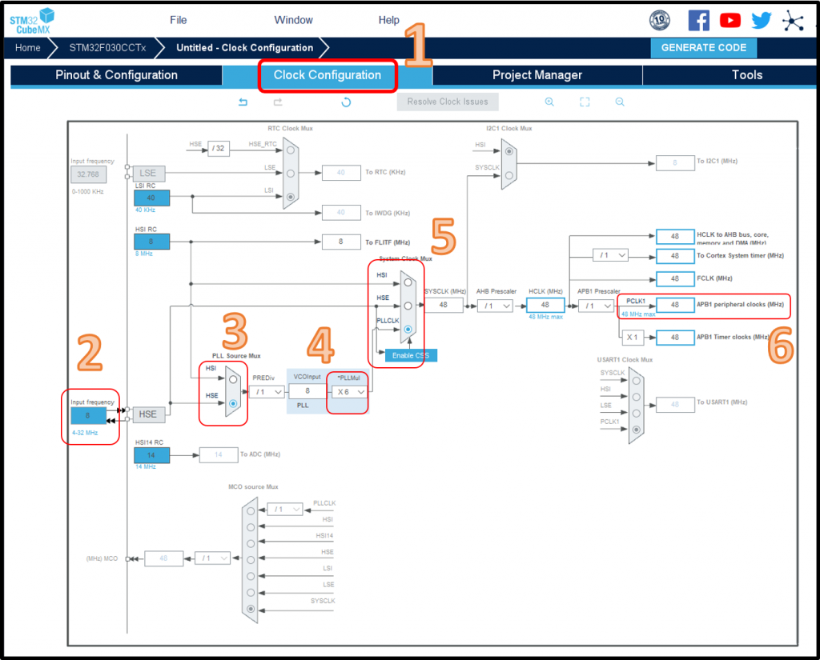Open the File menu
This screenshot has height=660, width=820.
pyautogui.click(x=179, y=20)
